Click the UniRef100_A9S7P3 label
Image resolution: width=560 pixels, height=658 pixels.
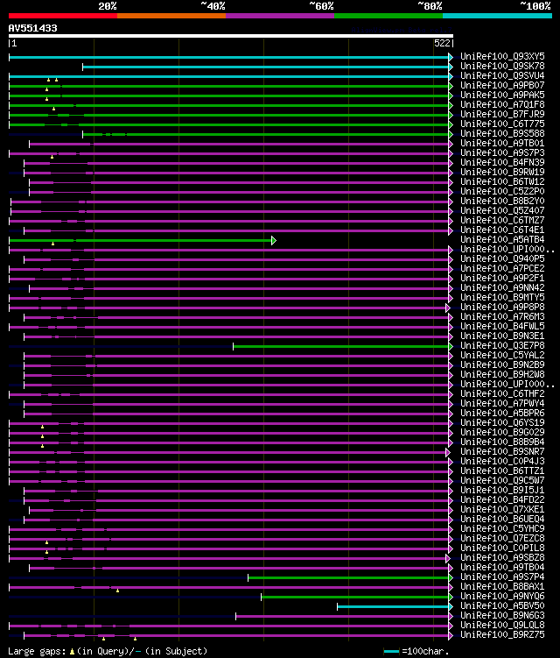click(502, 152)
